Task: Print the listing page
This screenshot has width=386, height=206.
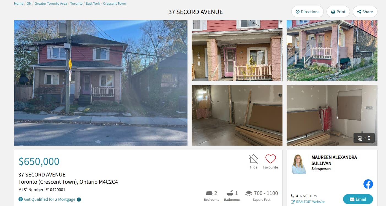Action: coord(338,12)
